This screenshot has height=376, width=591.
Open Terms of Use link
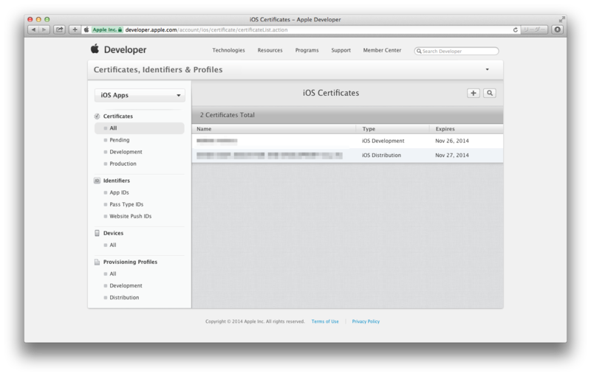[x=325, y=321]
